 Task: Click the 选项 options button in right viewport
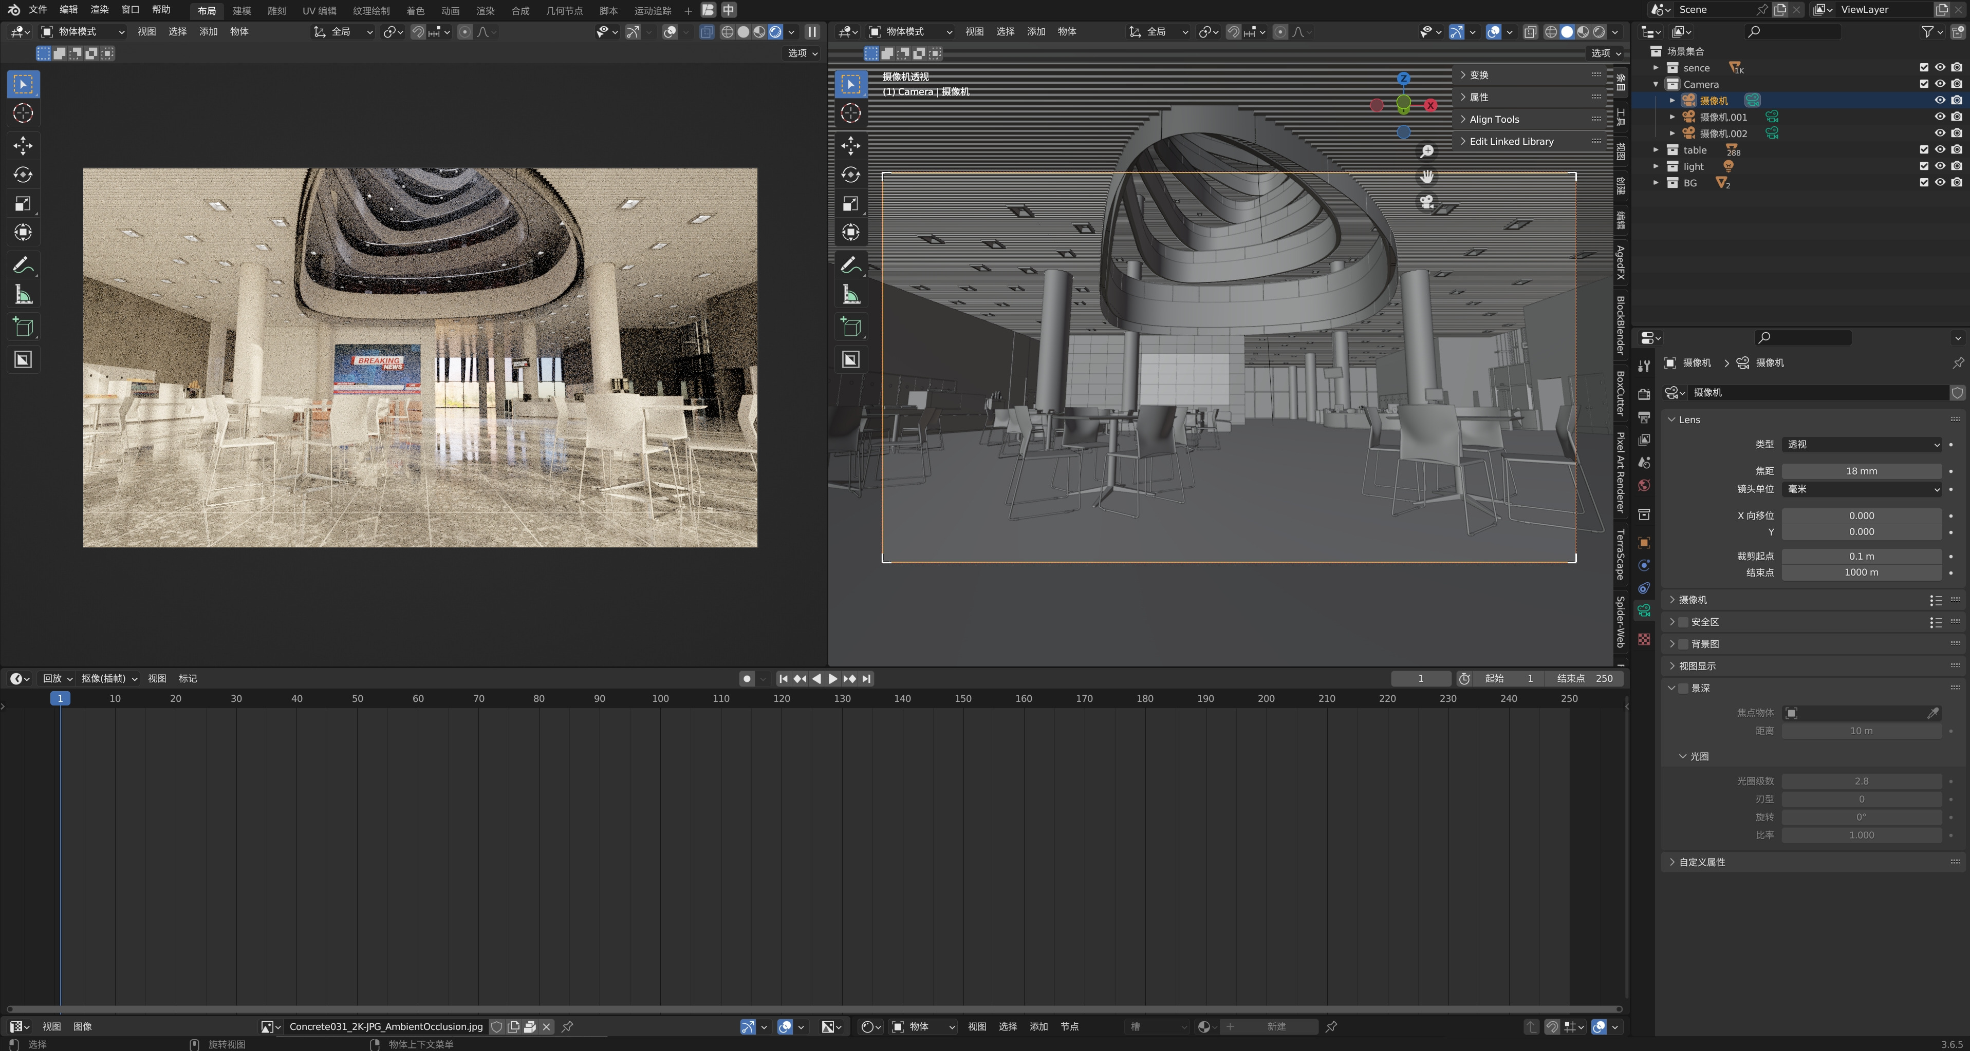click(x=1606, y=53)
